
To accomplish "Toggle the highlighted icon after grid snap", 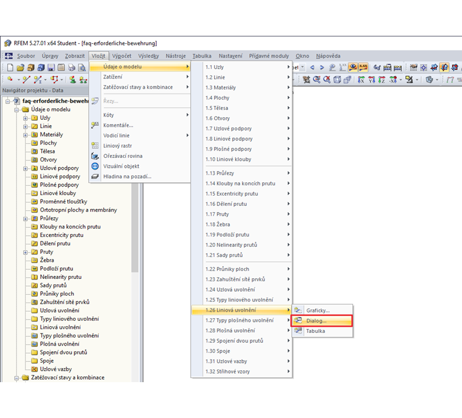I will coord(444,67).
